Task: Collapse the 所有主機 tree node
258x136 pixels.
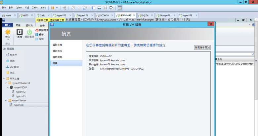Action: point(4,79)
